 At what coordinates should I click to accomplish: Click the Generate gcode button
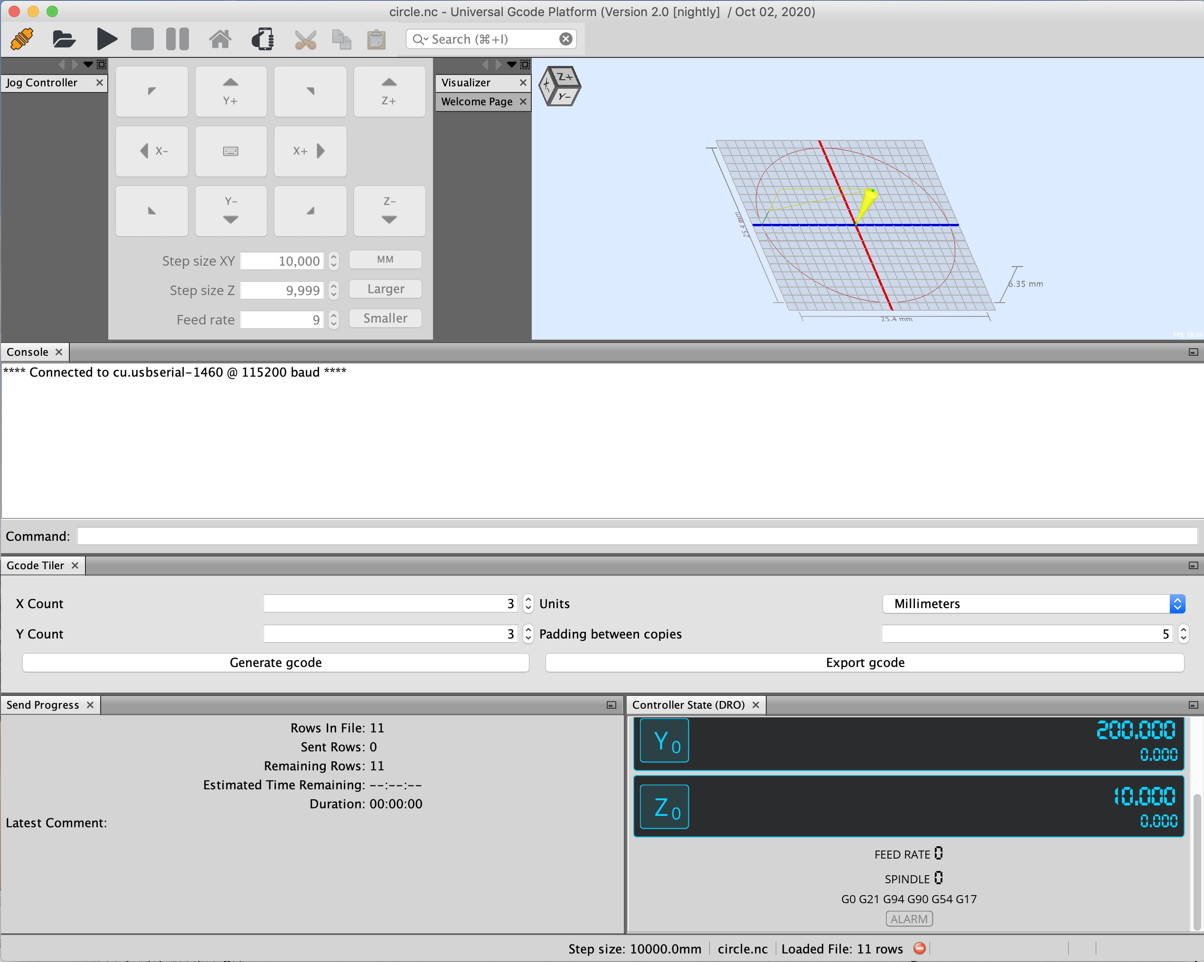click(275, 662)
